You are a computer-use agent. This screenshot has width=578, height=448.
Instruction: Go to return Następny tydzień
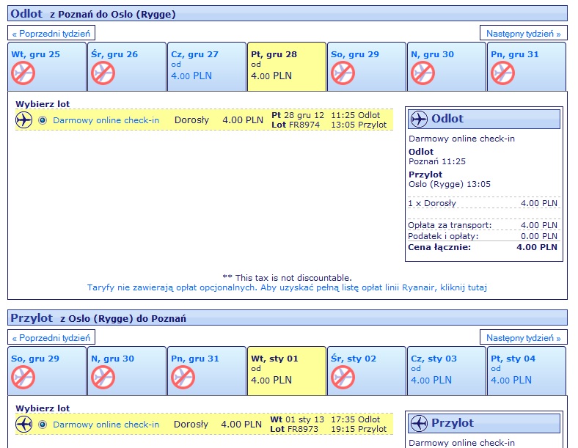click(524, 338)
